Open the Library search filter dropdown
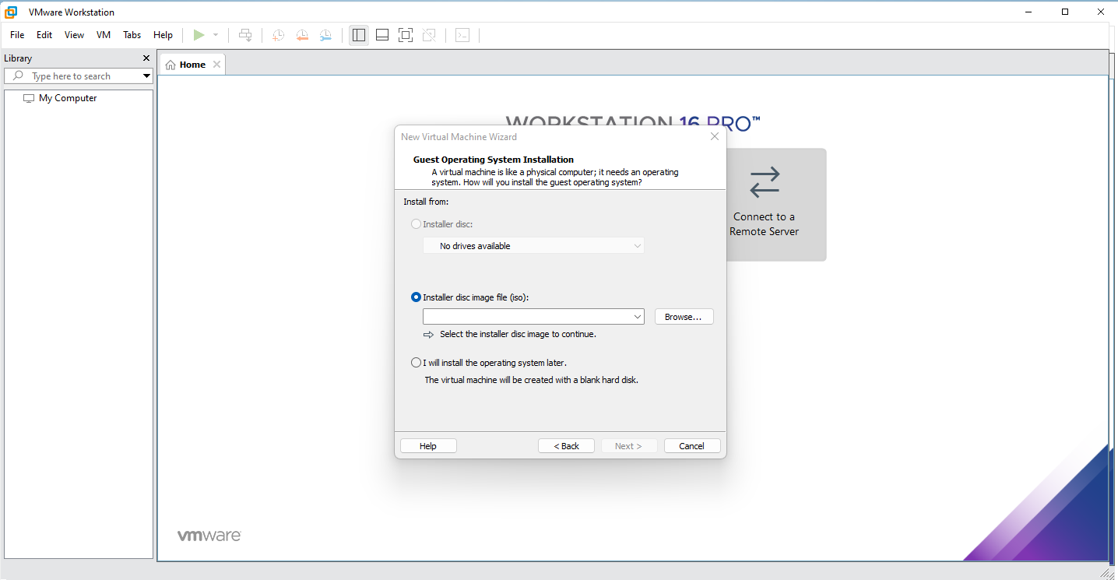Screen dimensions: 1118x580 146,76
